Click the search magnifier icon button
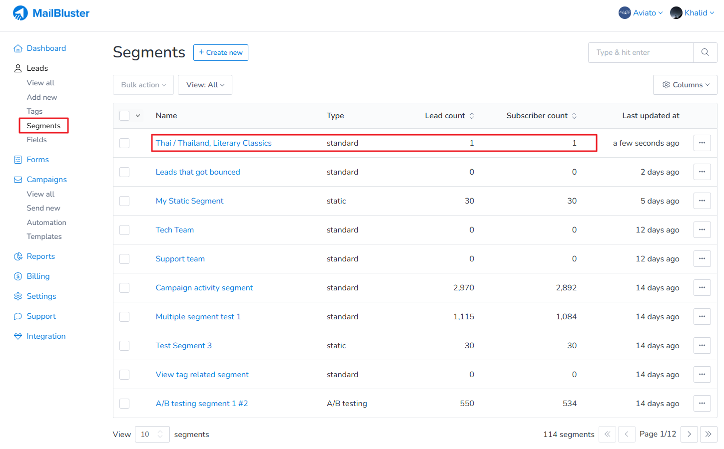Screen dimensions: 724x449 tap(705, 52)
